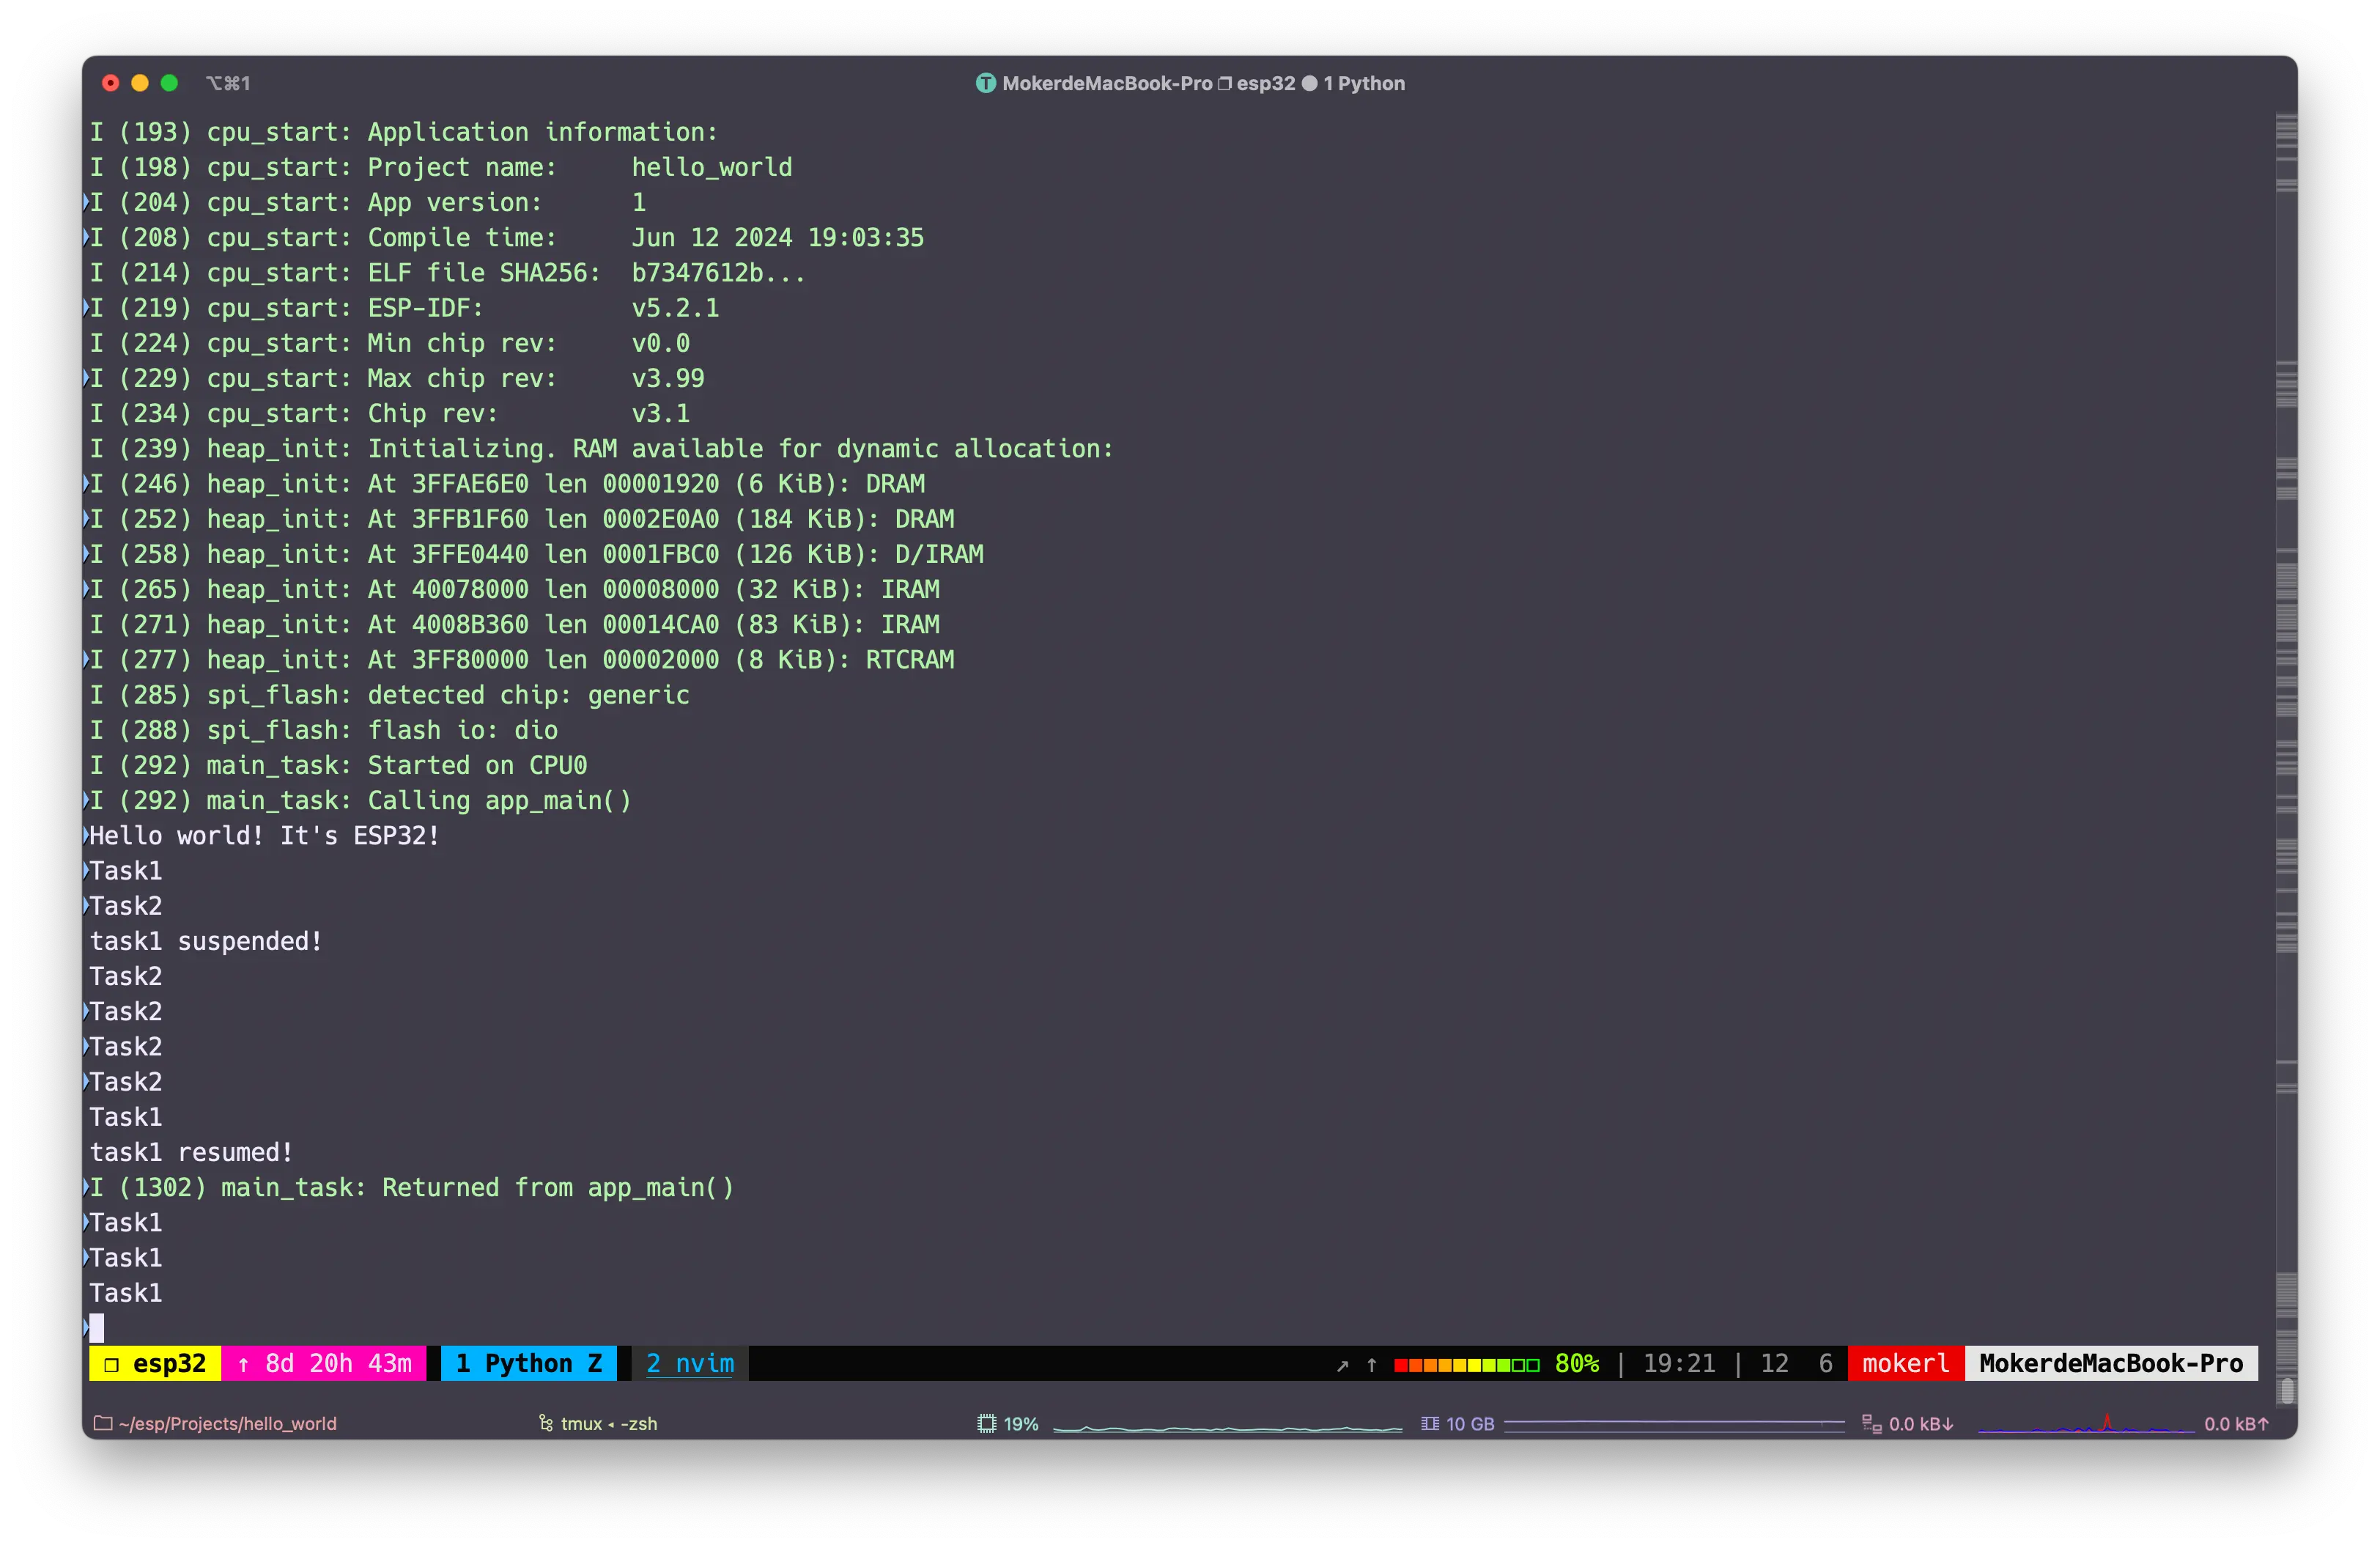Click the 0.0 kB download value

coord(1921,1423)
